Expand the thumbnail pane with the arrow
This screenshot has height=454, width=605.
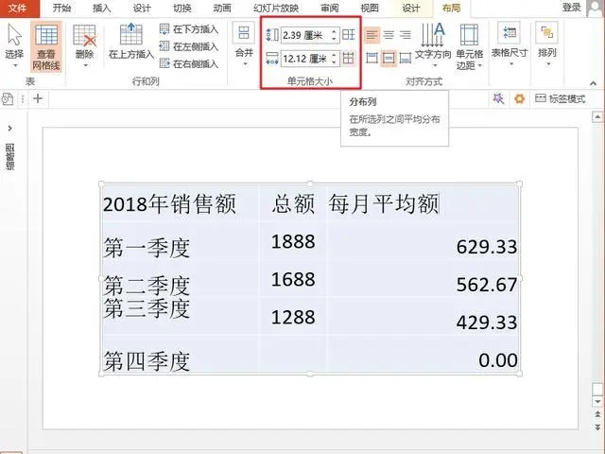coord(10,129)
